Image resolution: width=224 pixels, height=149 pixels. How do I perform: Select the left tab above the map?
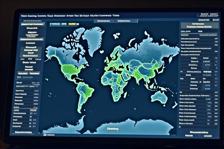(x=104, y=21)
